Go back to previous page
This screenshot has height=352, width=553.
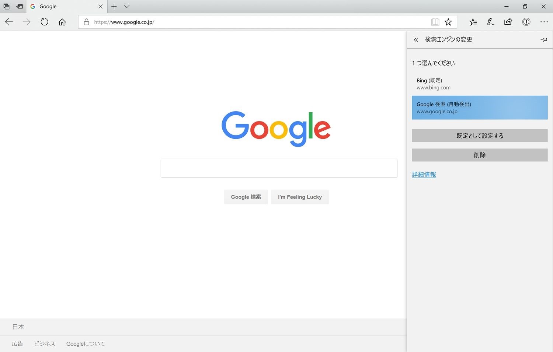[x=9, y=22]
